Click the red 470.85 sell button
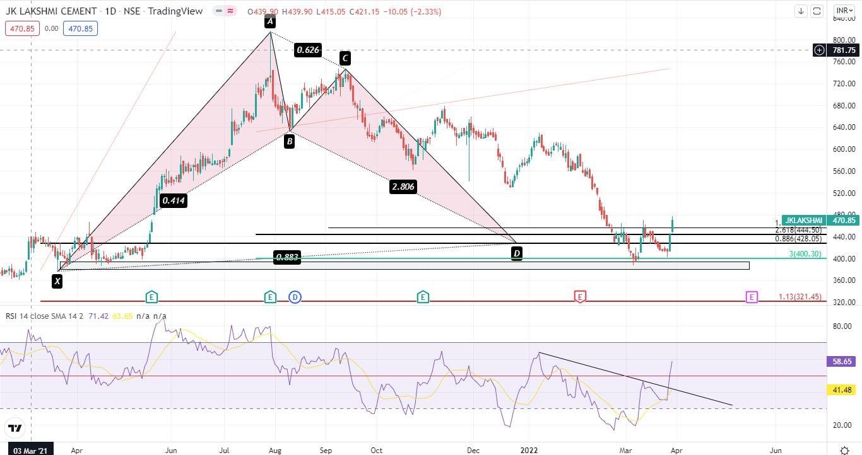This screenshot has height=455, width=862. pyautogui.click(x=21, y=28)
